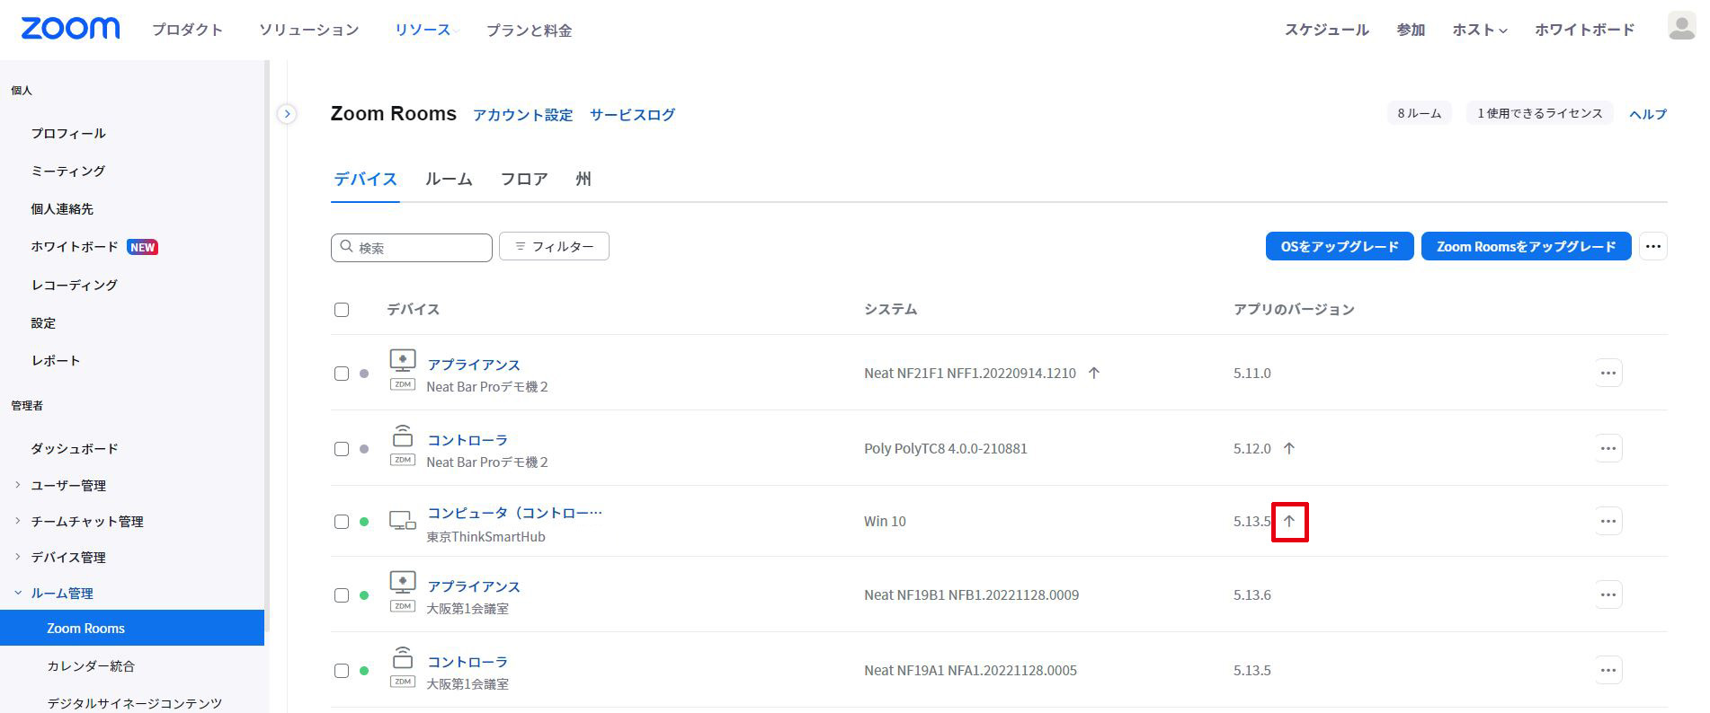Screen dimensions: 1710x713
Task: Open more options for 東京ThinkSmartHub row
Action: pos(1608,521)
